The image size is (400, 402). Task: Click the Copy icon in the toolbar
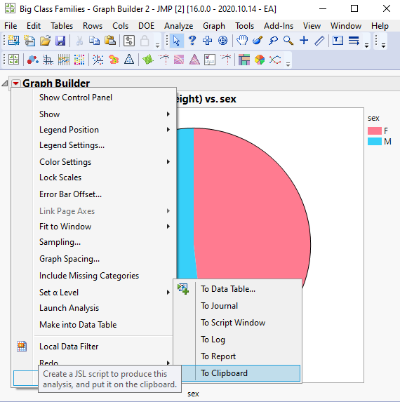point(94,41)
